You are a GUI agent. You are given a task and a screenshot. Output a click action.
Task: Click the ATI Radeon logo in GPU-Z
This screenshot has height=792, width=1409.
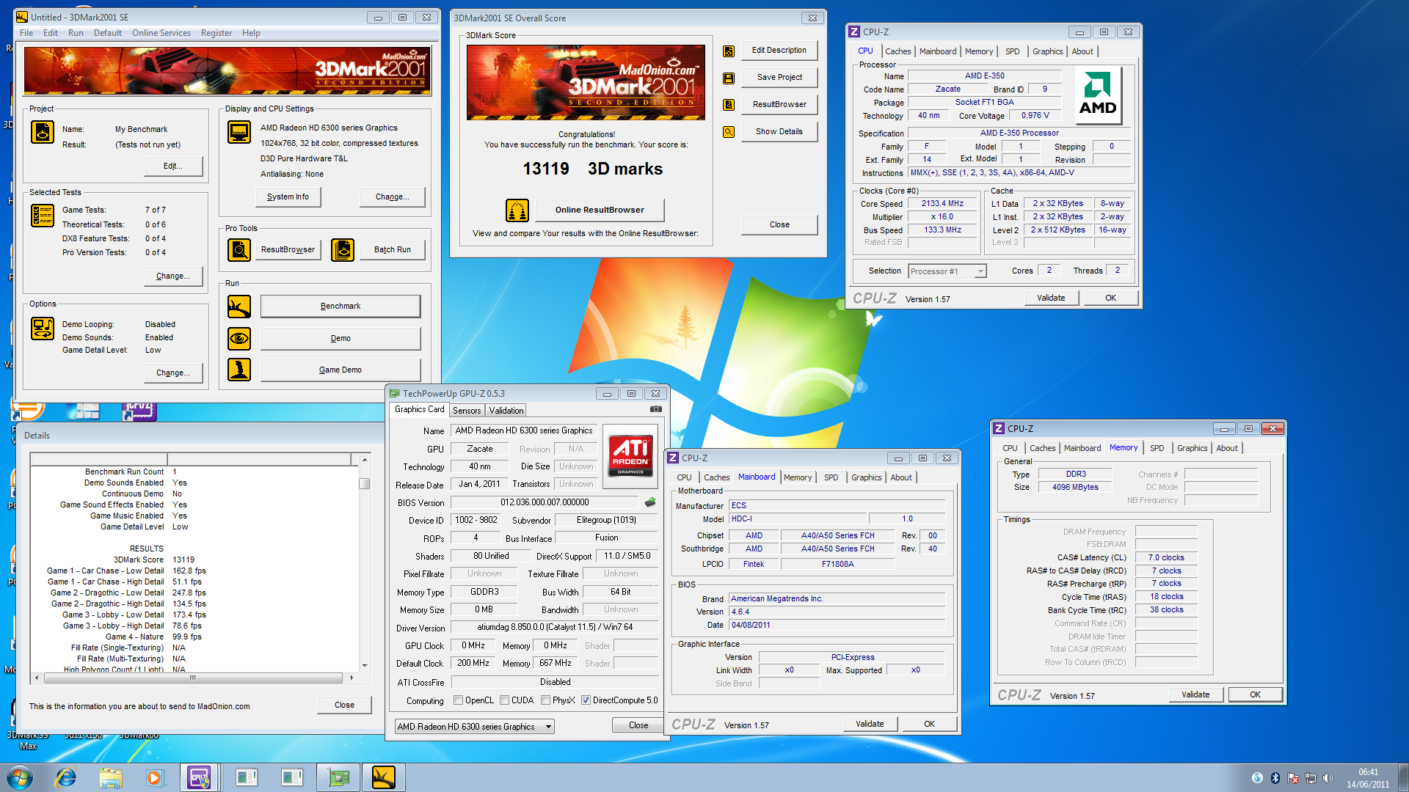click(631, 456)
